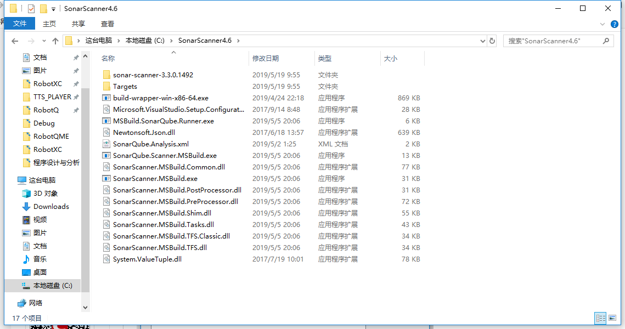Open the address bar history dropdown

482,40
